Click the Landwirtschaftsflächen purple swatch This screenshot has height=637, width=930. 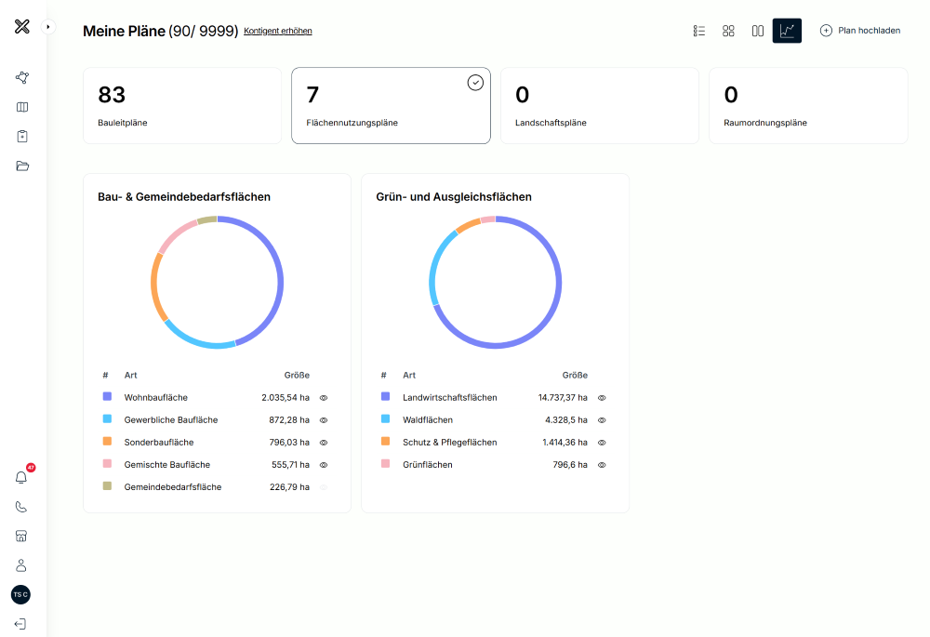386,396
